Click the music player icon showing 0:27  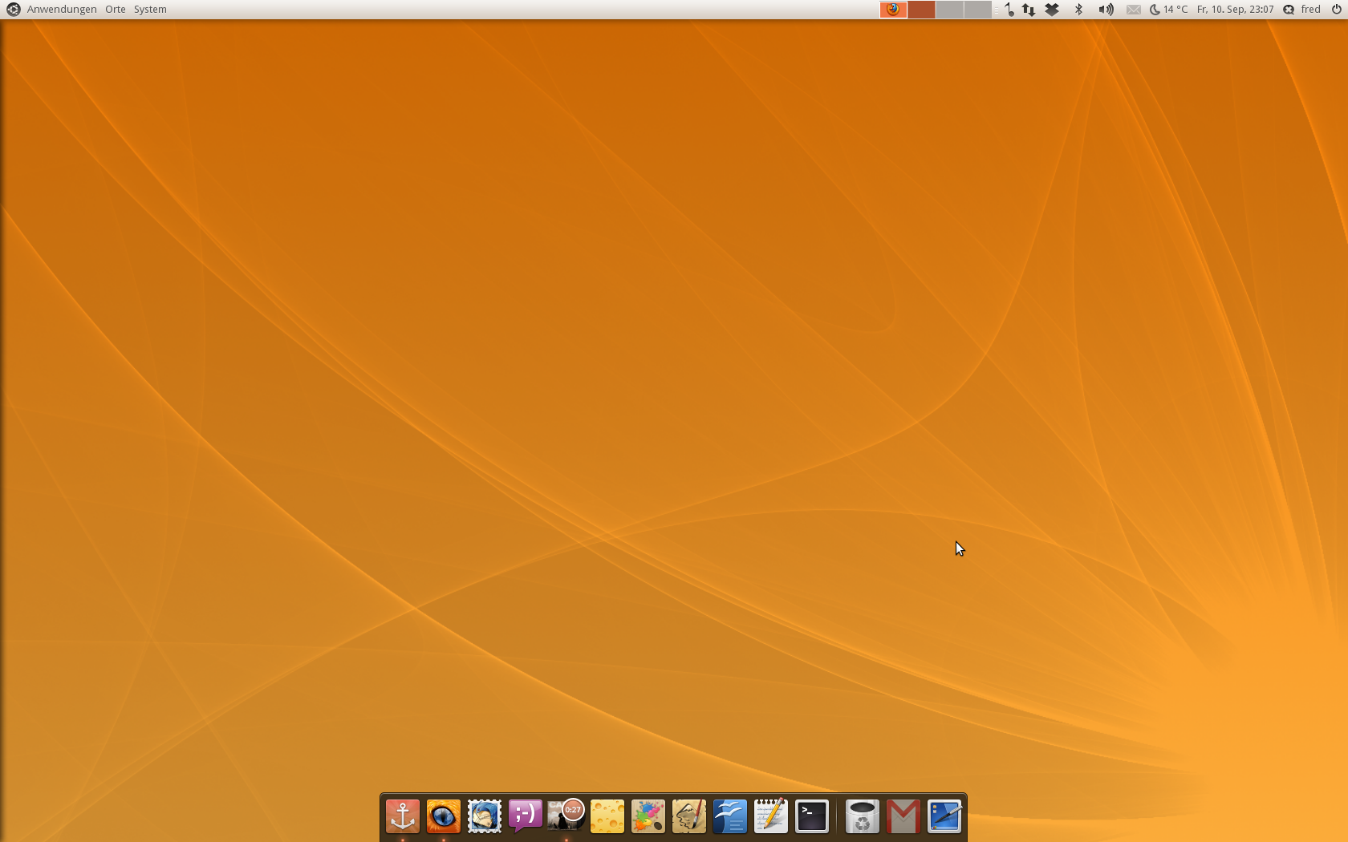click(x=566, y=816)
